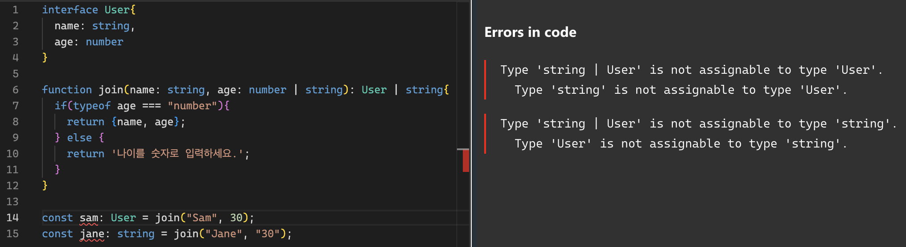Select line number 14 in gutter
The image size is (906, 247).
click(x=12, y=218)
